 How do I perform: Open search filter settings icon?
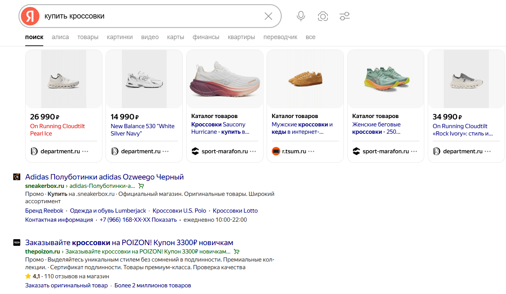(345, 16)
